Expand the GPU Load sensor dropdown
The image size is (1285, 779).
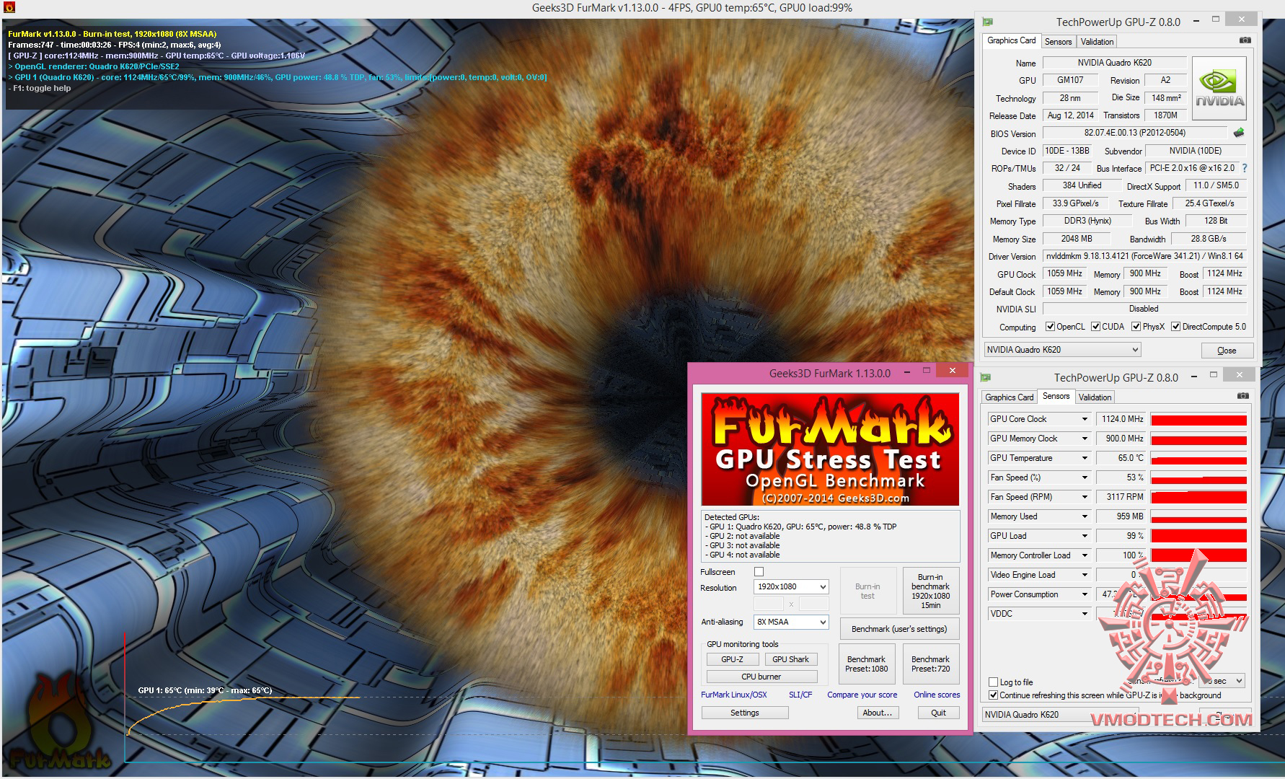[x=1084, y=536]
